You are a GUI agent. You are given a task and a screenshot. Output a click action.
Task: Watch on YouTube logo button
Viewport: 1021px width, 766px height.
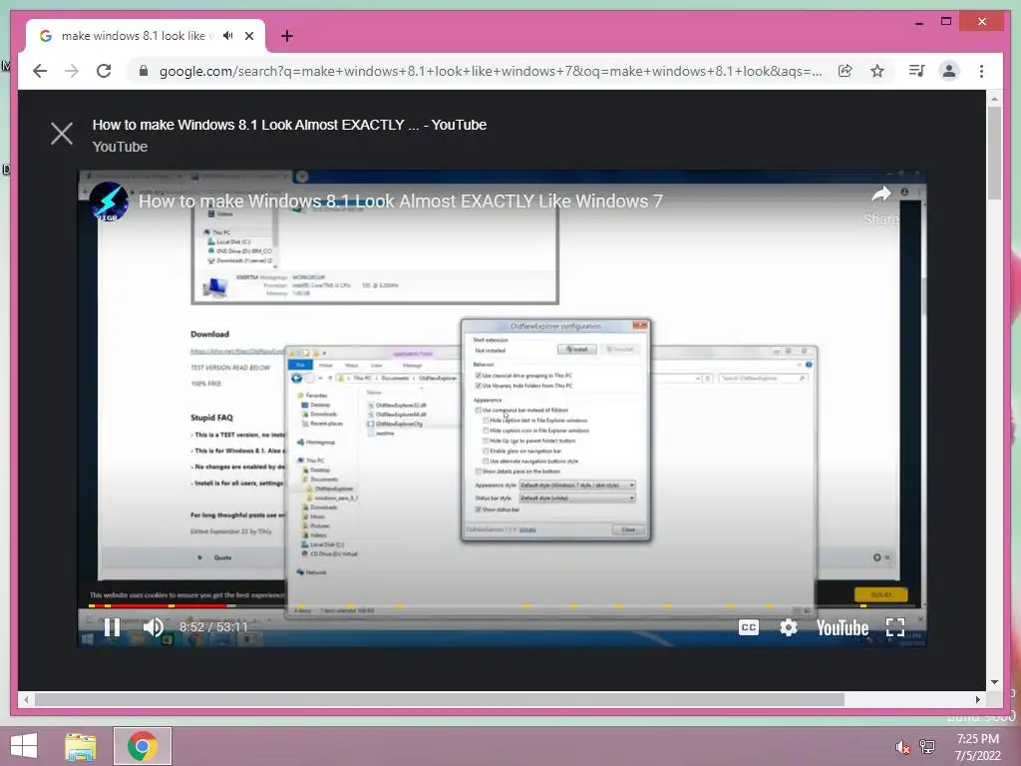[x=843, y=628]
